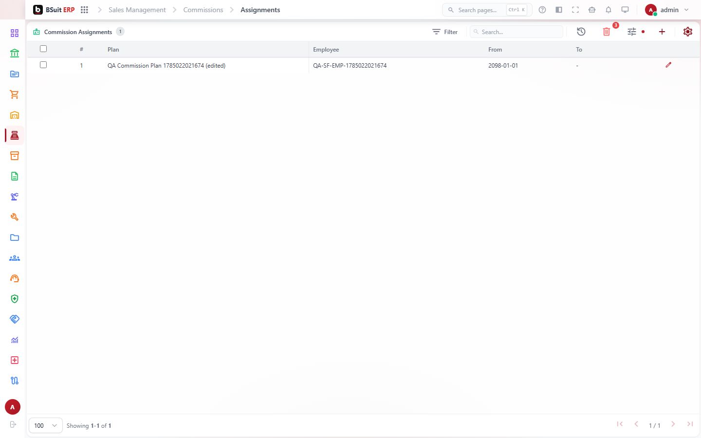Viewport: 701px width, 438px height.
Task: Click the 2098-01-01 date cell
Action: 503,66
